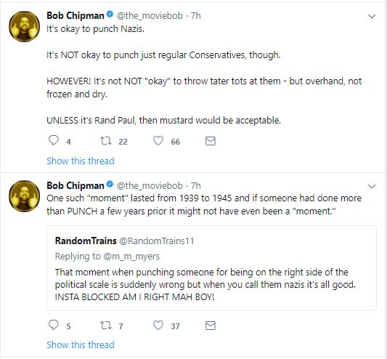Show the thread below the second tweet
387x359 pixels.
click(81, 344)
